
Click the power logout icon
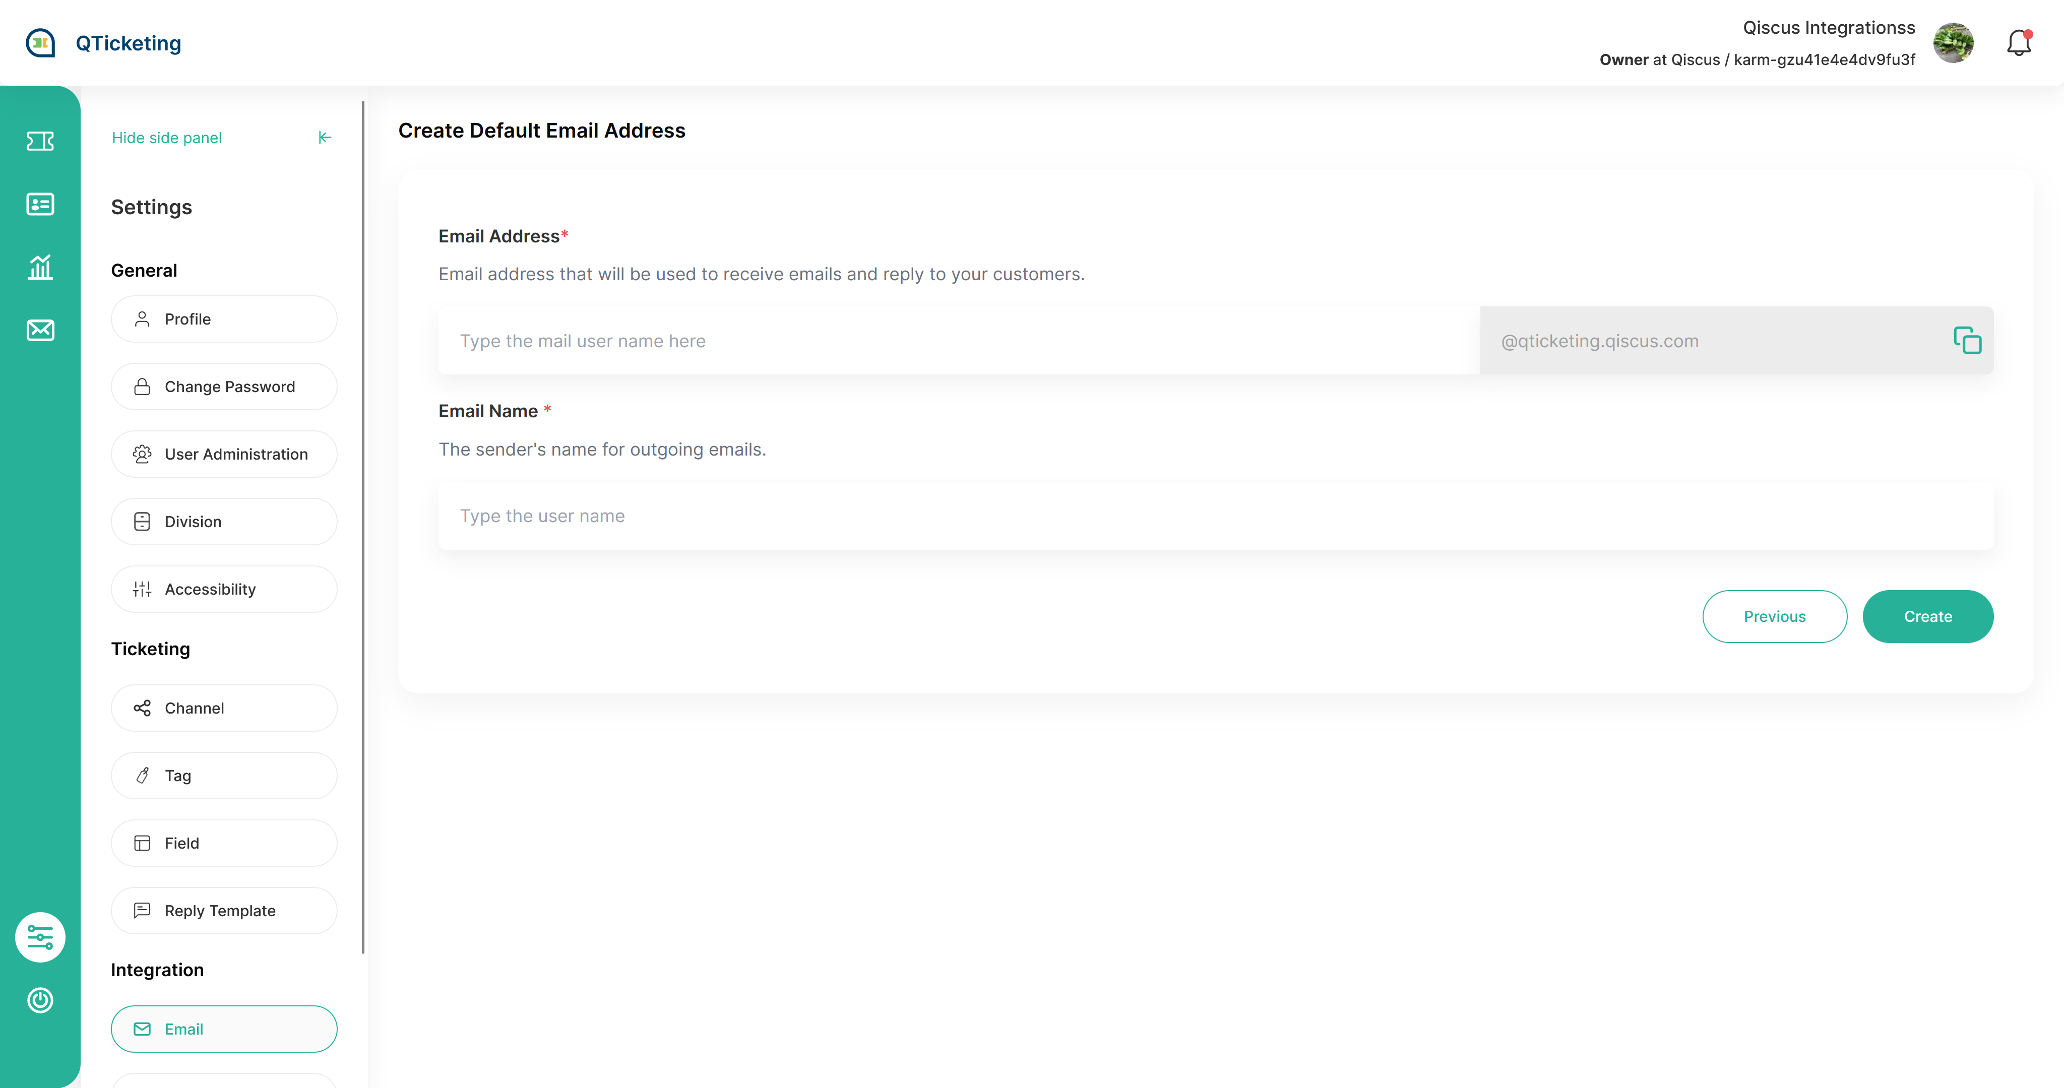coord(40,1000)
